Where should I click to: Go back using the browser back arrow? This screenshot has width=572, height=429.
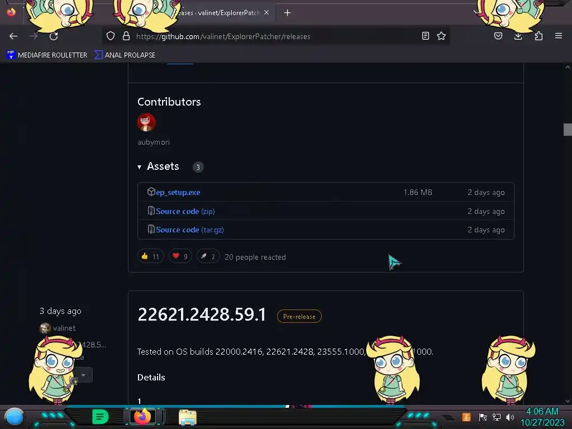point(13,36)
